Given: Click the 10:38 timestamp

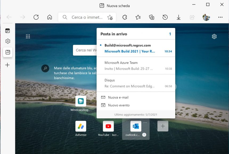Looking at the screenshot, I should 168,69.
